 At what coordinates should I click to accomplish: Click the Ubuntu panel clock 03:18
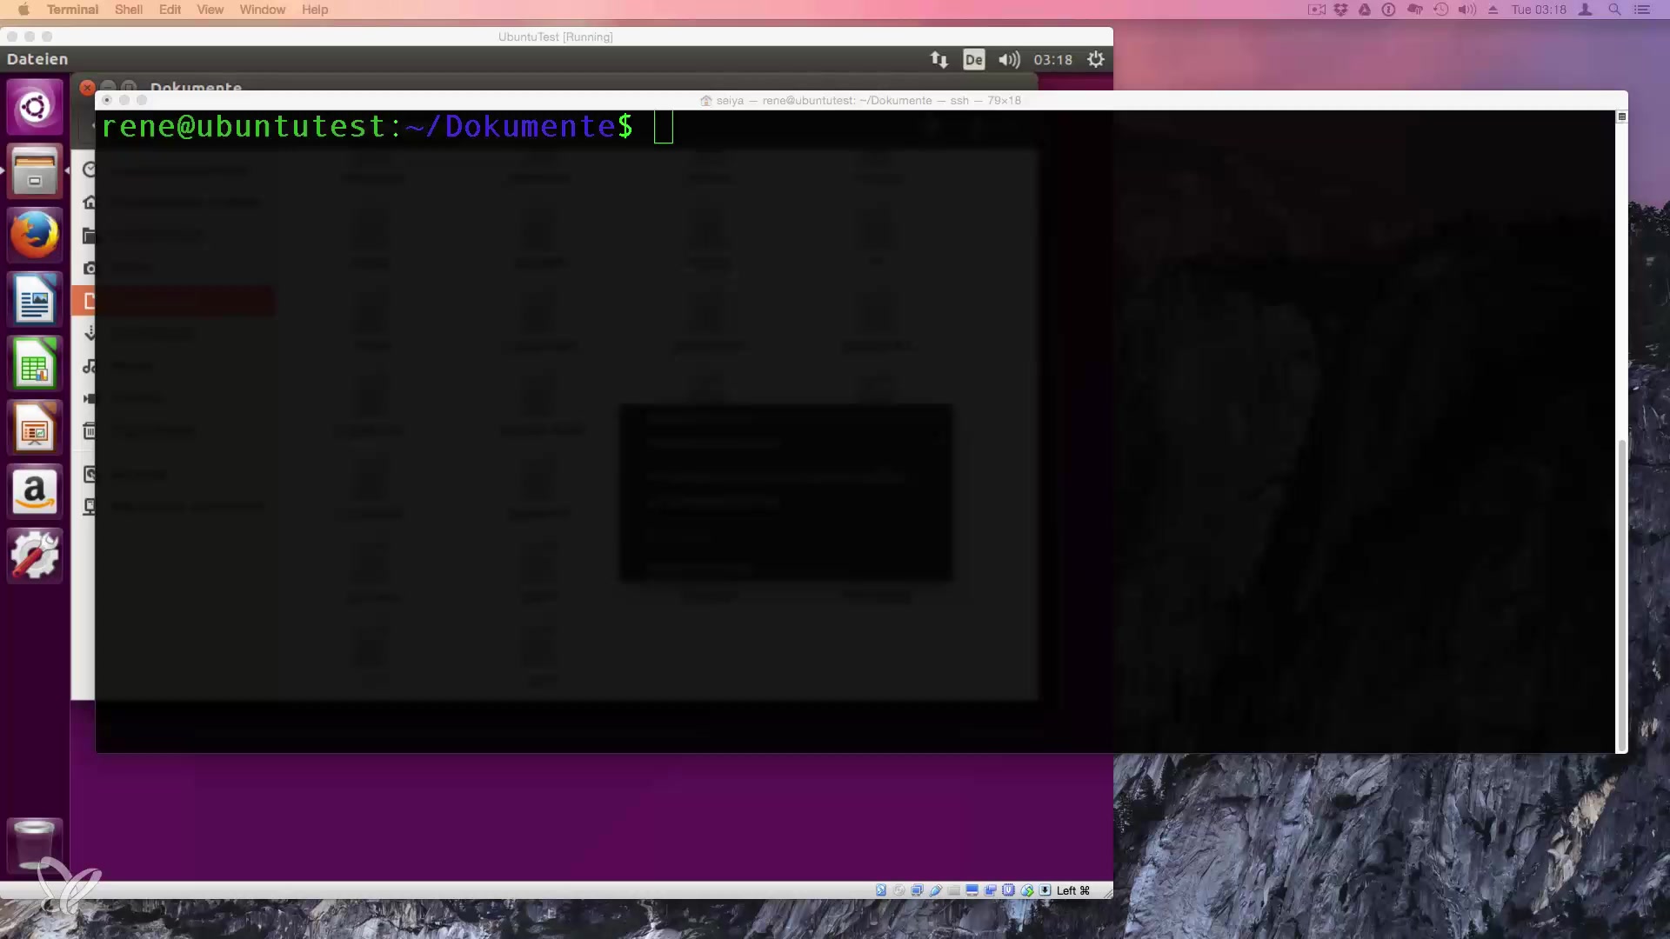[1052, 59]
